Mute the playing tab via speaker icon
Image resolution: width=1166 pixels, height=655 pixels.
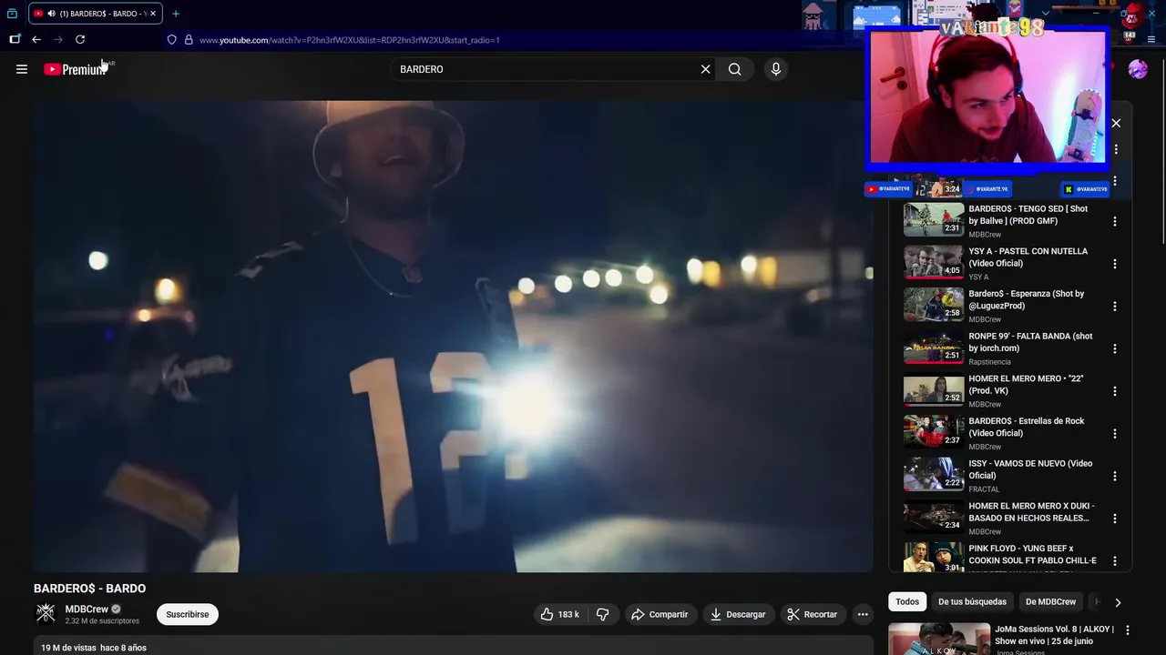click(x=51, y=14)
